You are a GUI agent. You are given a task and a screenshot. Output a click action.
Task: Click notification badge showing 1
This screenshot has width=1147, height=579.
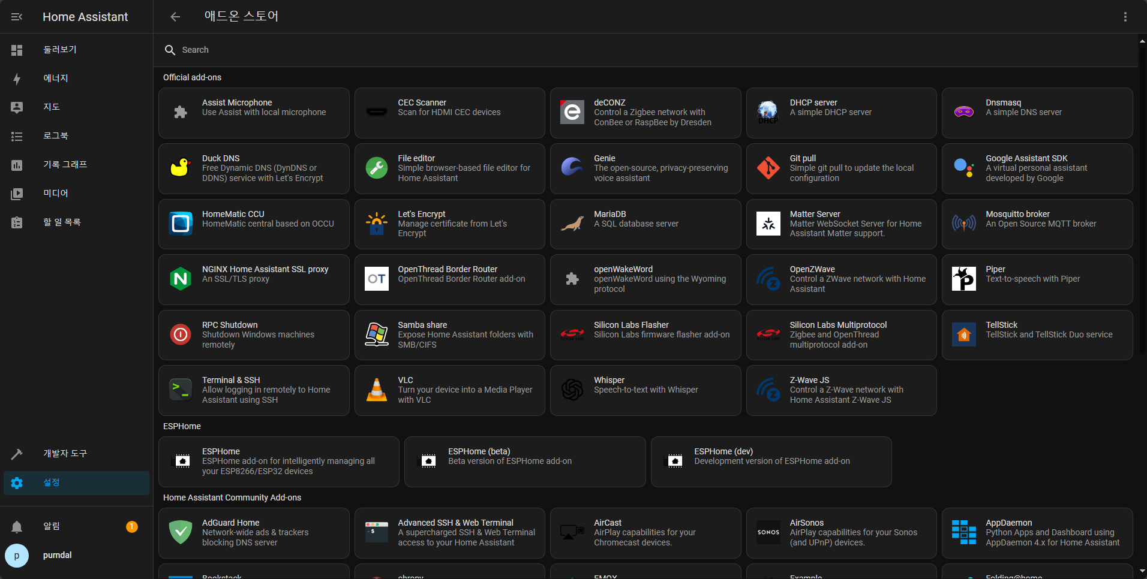(132, 526)
